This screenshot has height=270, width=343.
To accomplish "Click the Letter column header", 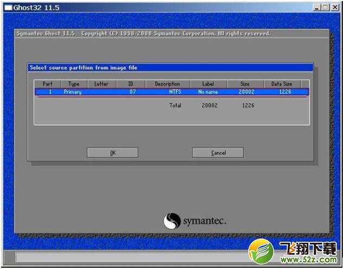I will (x=101, y=84).
